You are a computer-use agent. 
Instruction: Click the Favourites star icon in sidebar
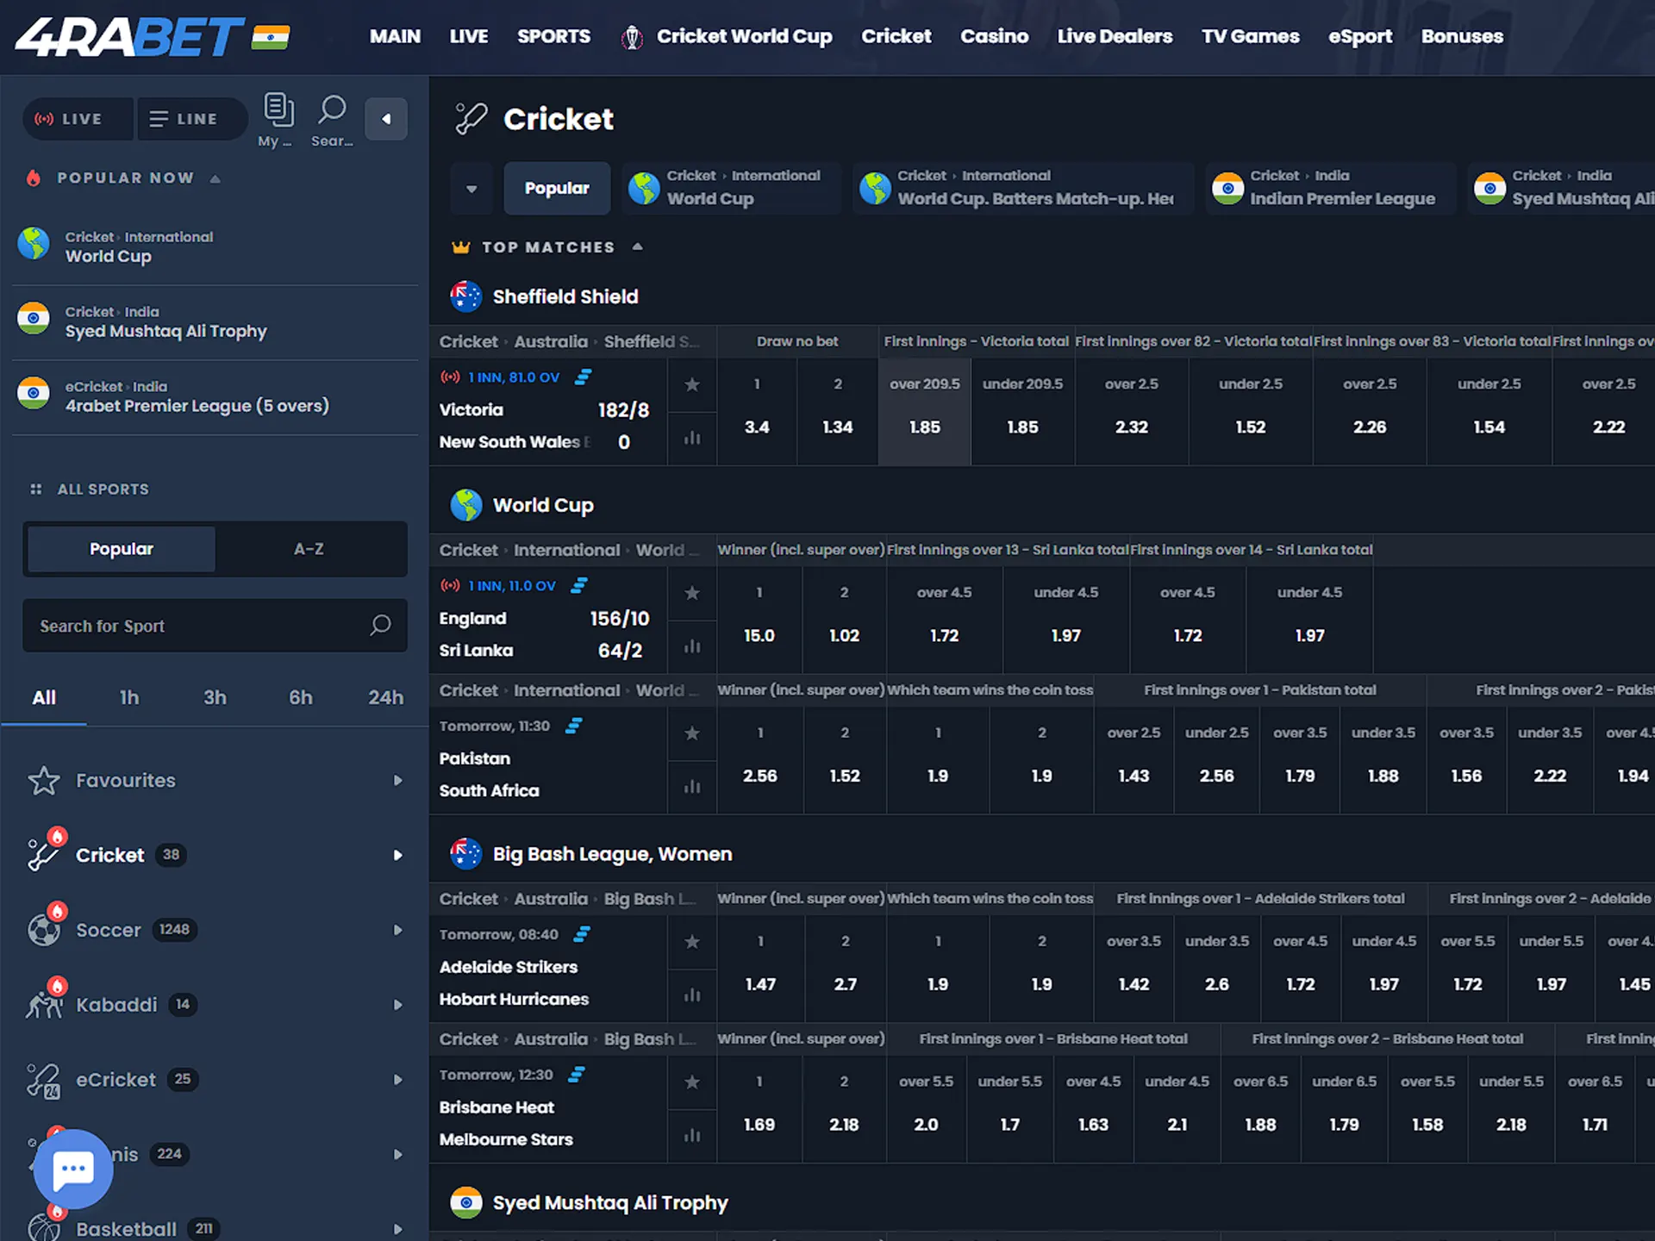tap(44, 781)
